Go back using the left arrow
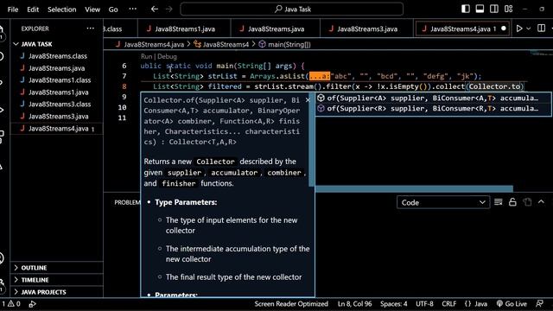Viewport: 553px width, 311px height. [x=155, y=10]
